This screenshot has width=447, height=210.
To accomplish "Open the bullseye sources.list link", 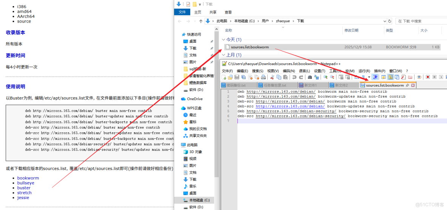I will (x=26, y=183).
